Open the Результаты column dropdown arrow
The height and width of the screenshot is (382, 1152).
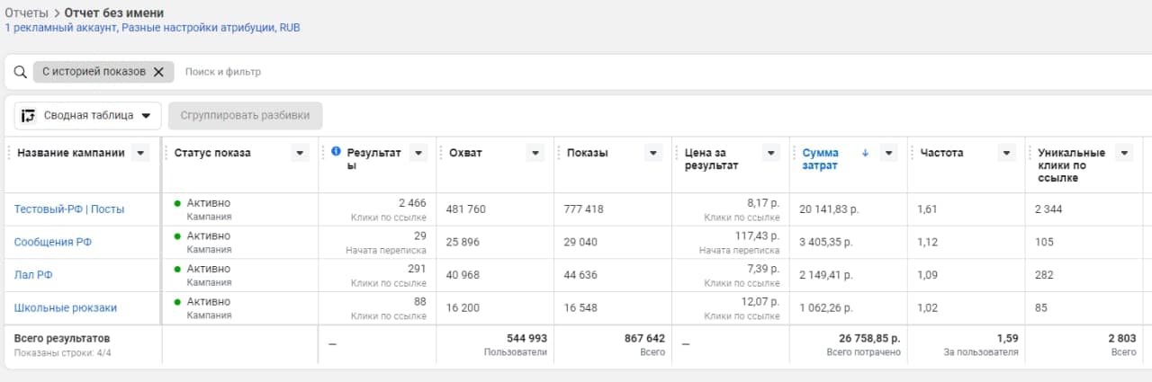(x=418, y=153)
